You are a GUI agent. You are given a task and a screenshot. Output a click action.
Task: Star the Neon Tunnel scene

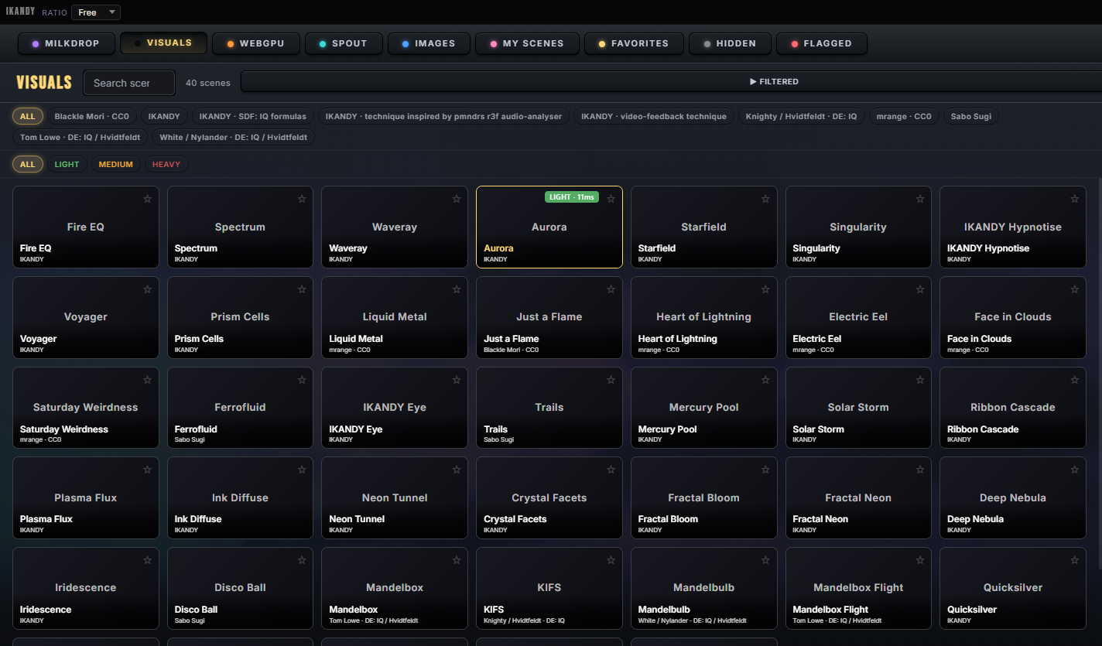(x=457, y=470)
